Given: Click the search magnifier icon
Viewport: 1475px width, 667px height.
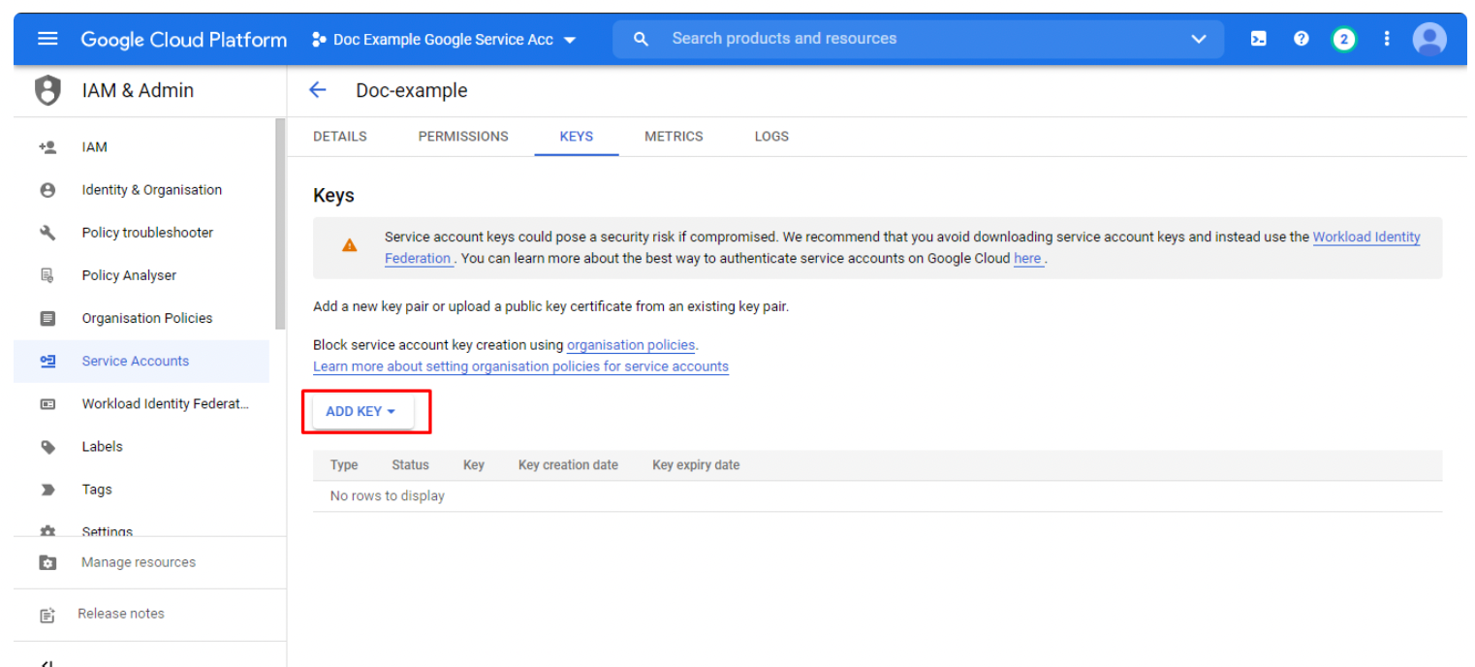Looking at the screenshot, I should [x=641, y=39].
